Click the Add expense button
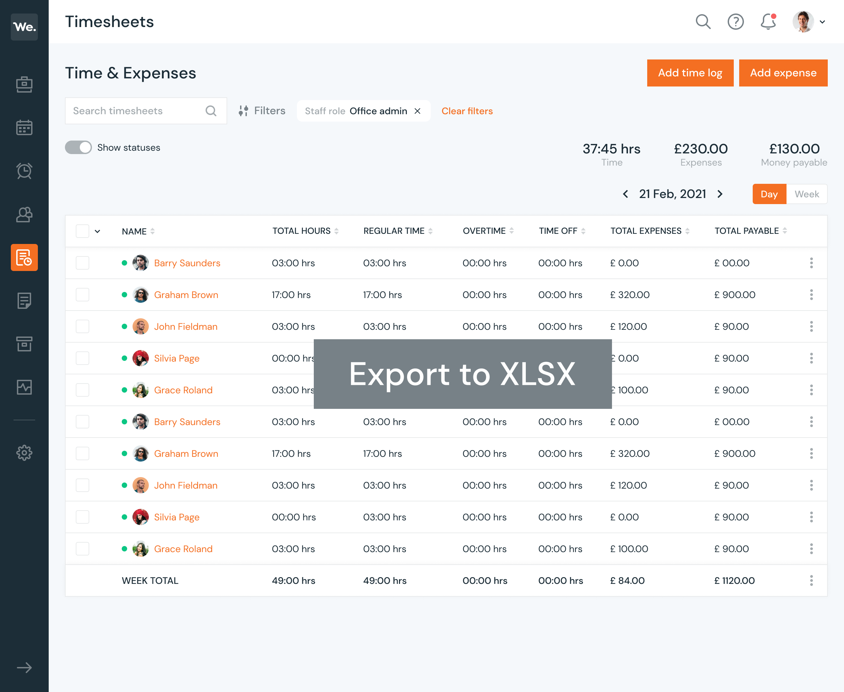 pos(782,72)
